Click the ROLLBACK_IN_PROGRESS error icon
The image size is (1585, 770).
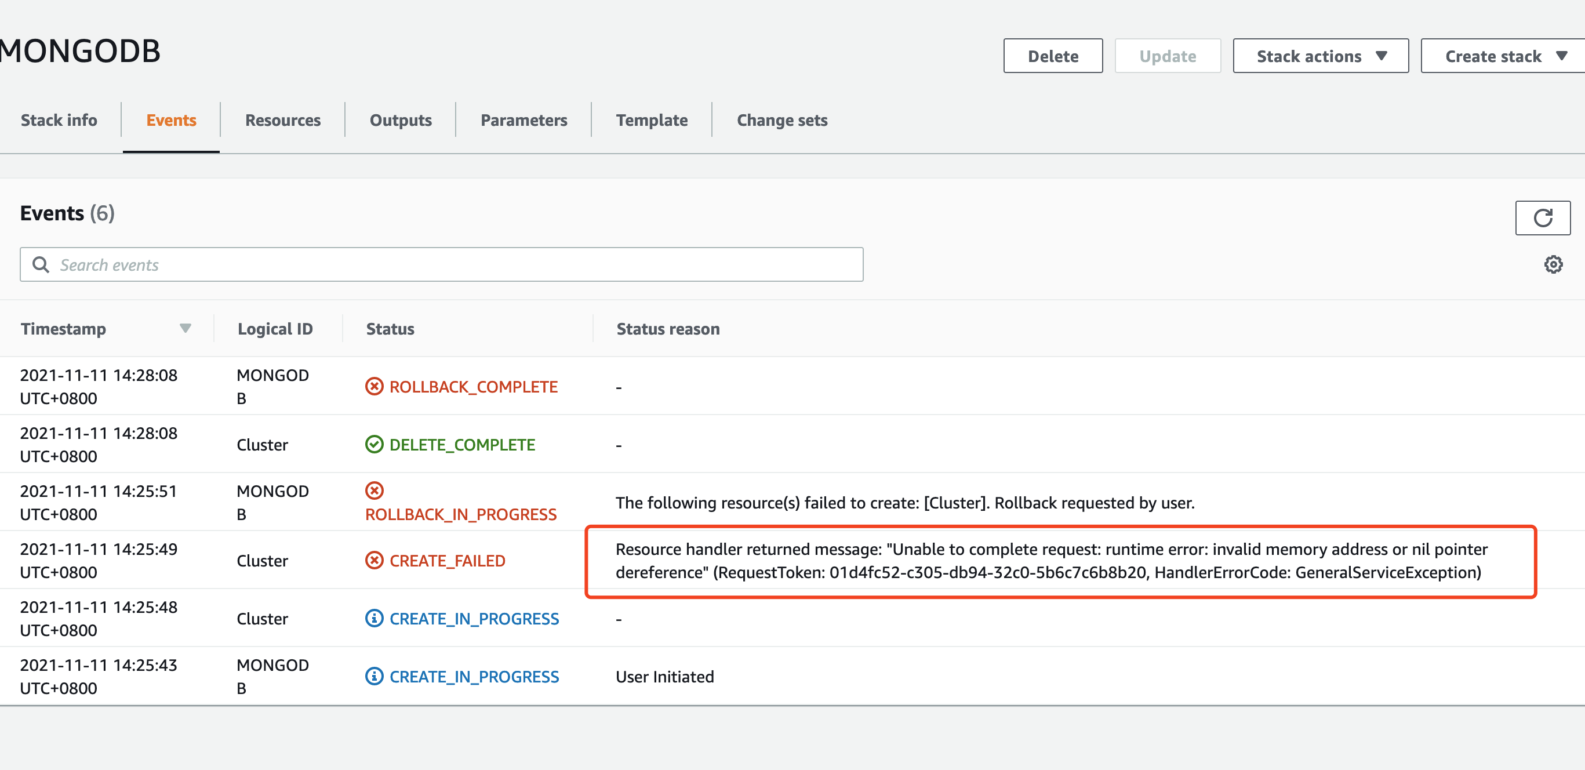(375, 491)
